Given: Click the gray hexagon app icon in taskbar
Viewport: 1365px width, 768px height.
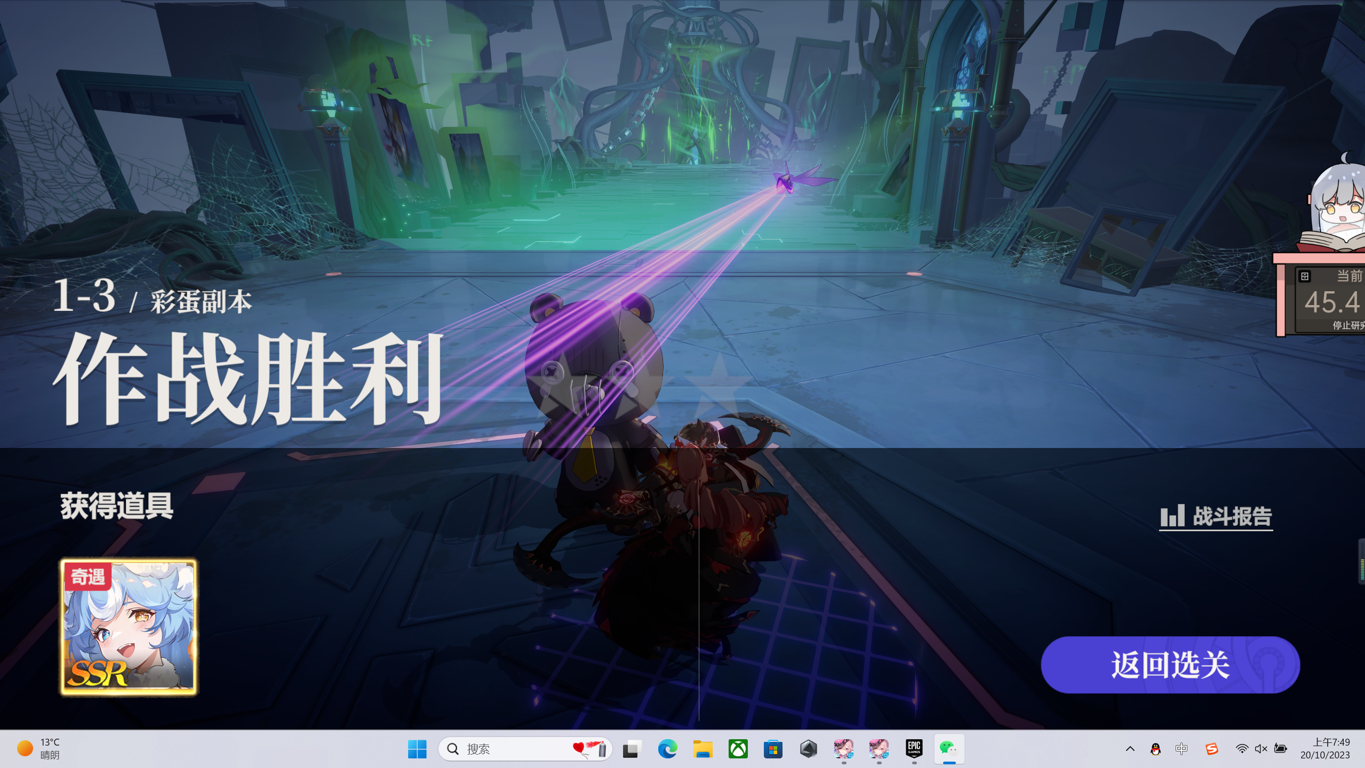Looking at the screenshot, I should (x=809, y=749).
